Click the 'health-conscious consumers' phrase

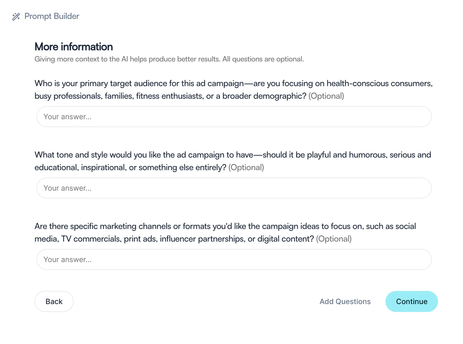pos(379,84)
